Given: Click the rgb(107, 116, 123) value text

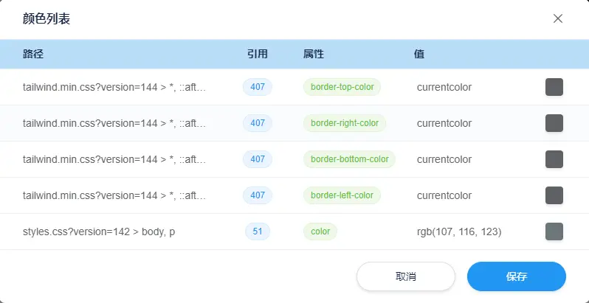Looking at the screenshot, I should point(459,231).
